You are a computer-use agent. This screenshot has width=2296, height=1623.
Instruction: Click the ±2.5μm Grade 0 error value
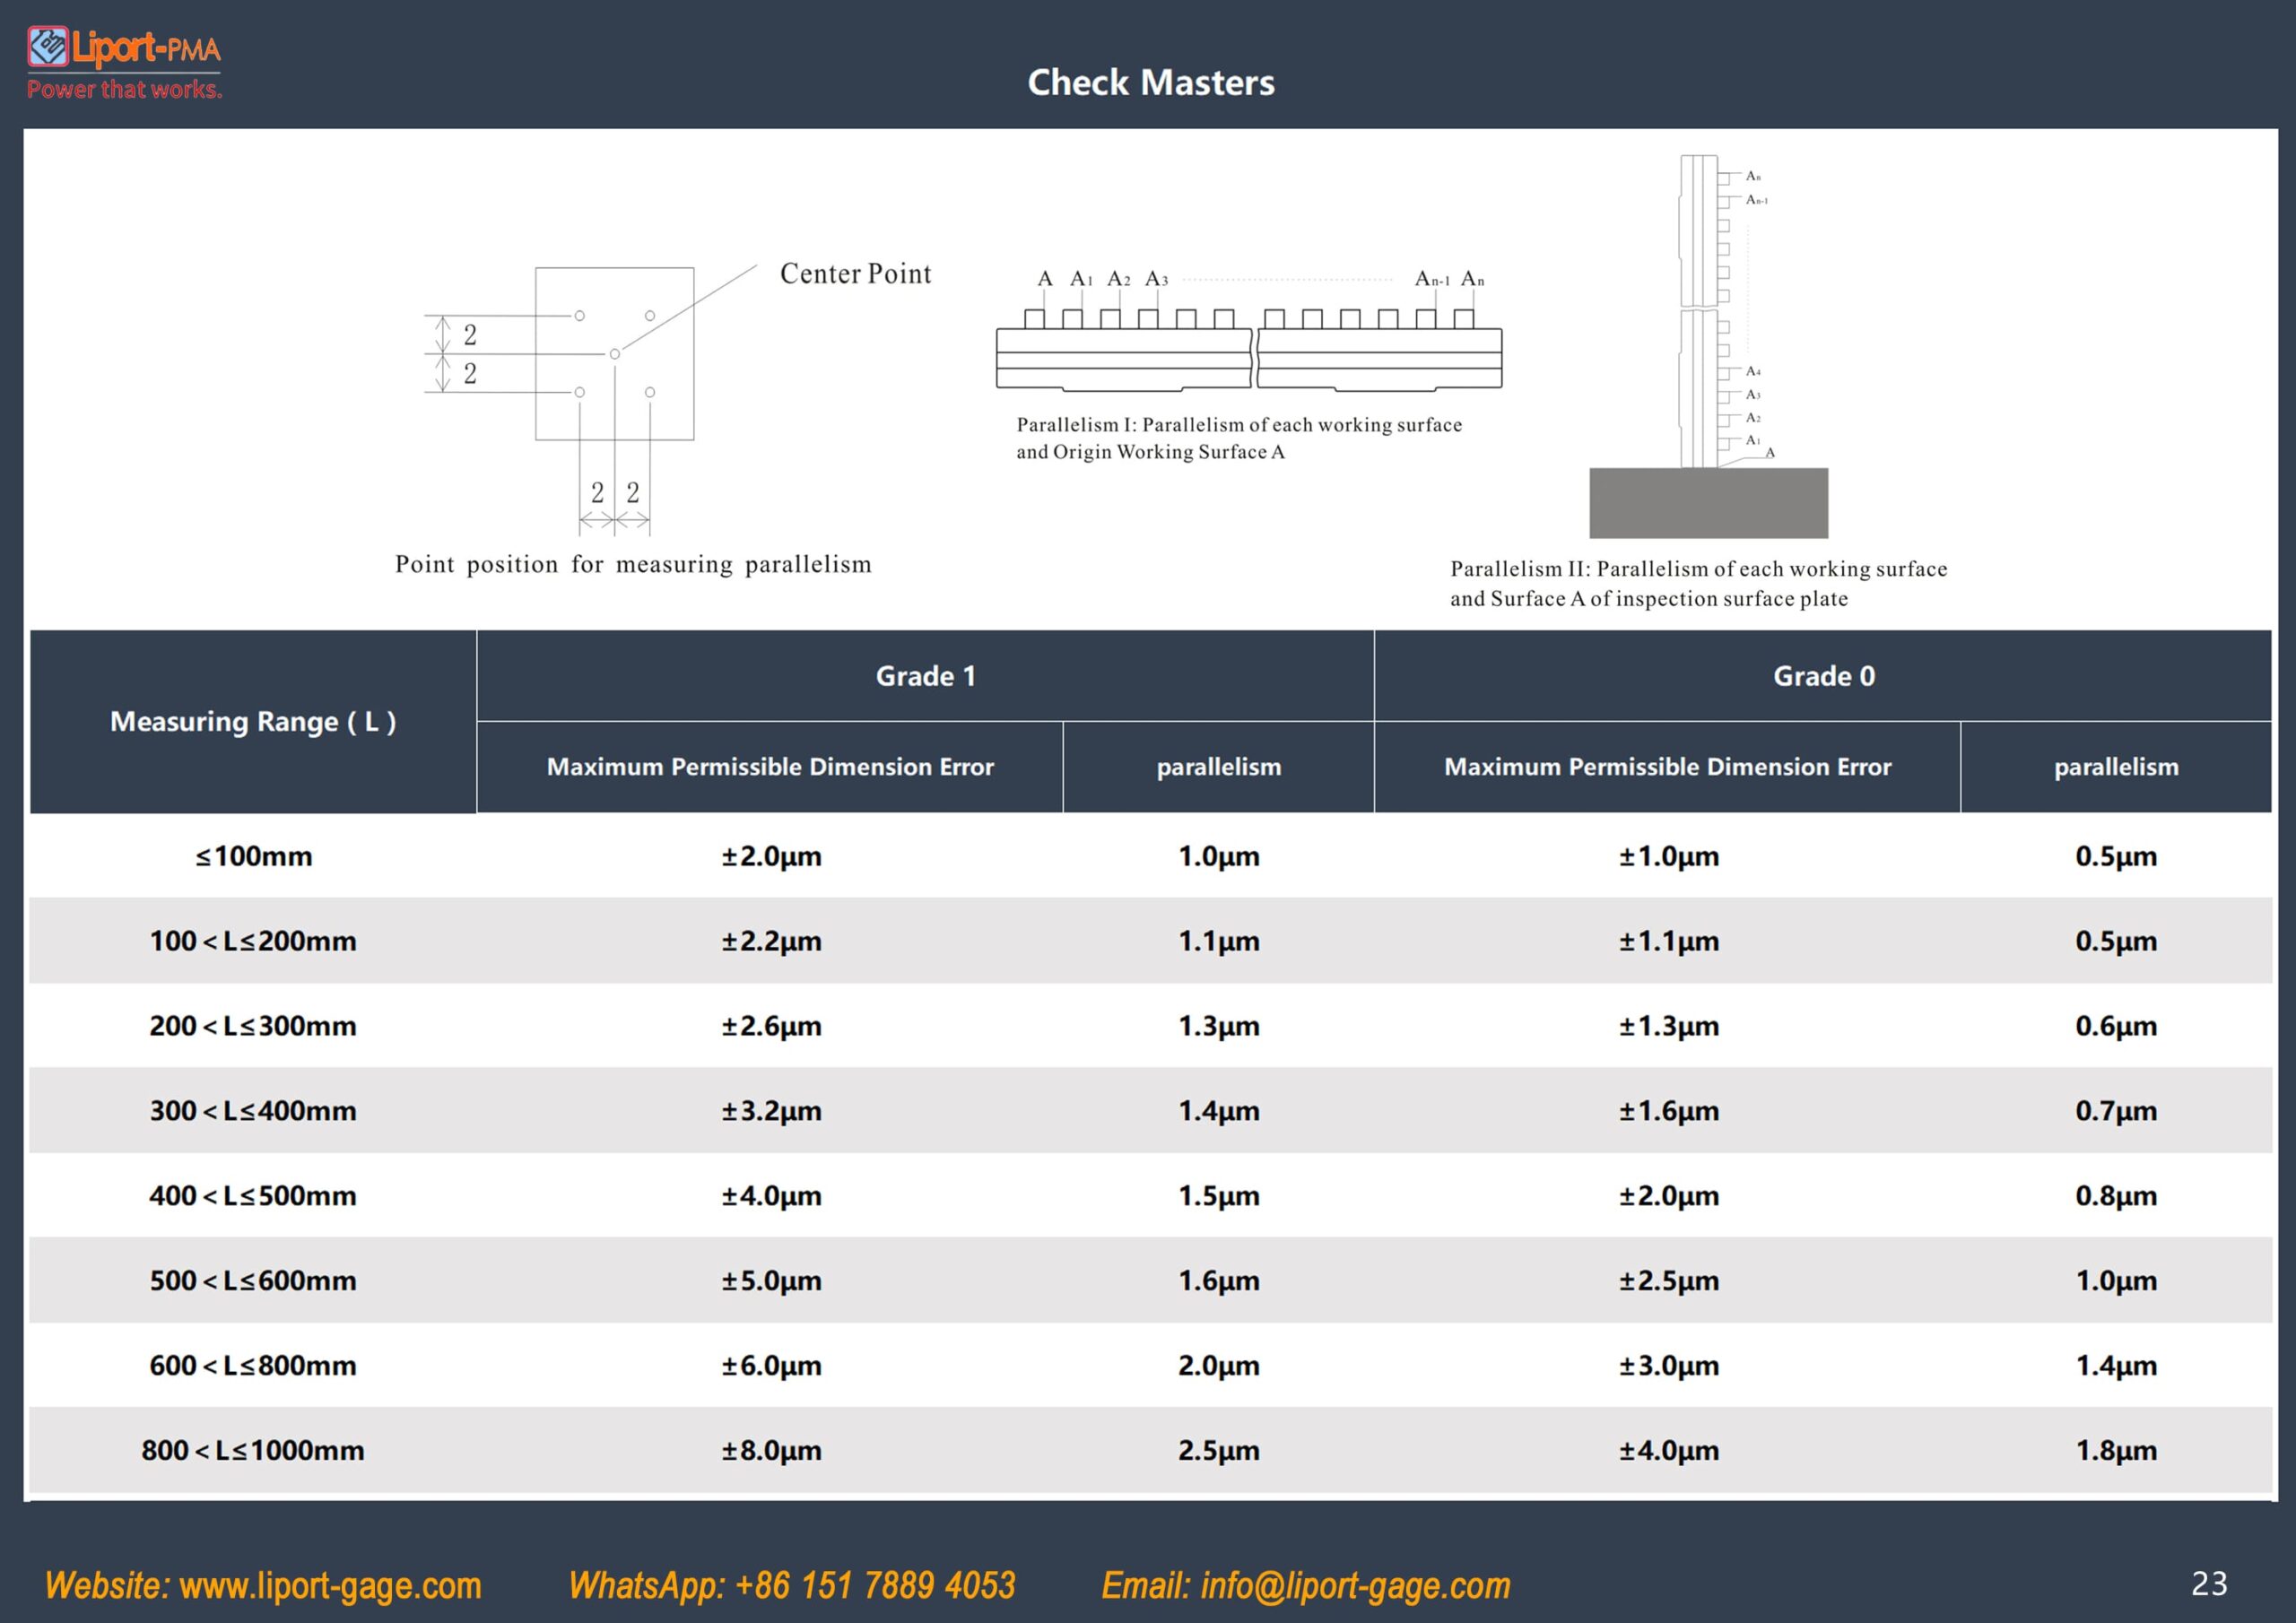coord(1669,1280)
